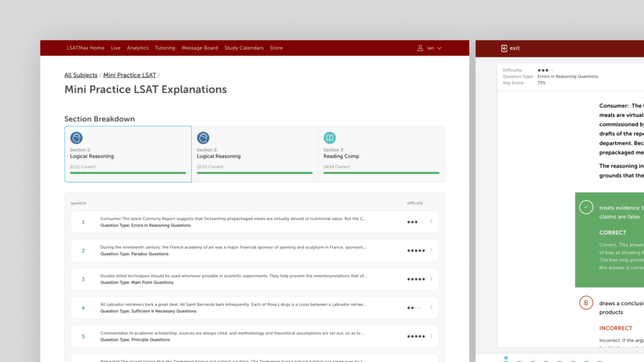Click the Section 1 head icon

click(76, 137)
